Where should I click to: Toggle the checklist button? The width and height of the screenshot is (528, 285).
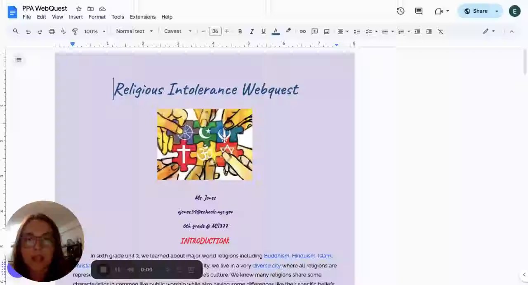coord(369,31)
